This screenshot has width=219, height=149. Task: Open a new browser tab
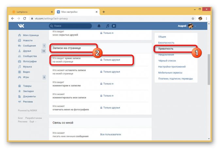104,12
